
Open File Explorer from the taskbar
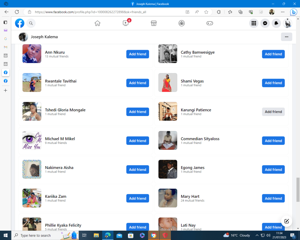[x=96, y=235]
